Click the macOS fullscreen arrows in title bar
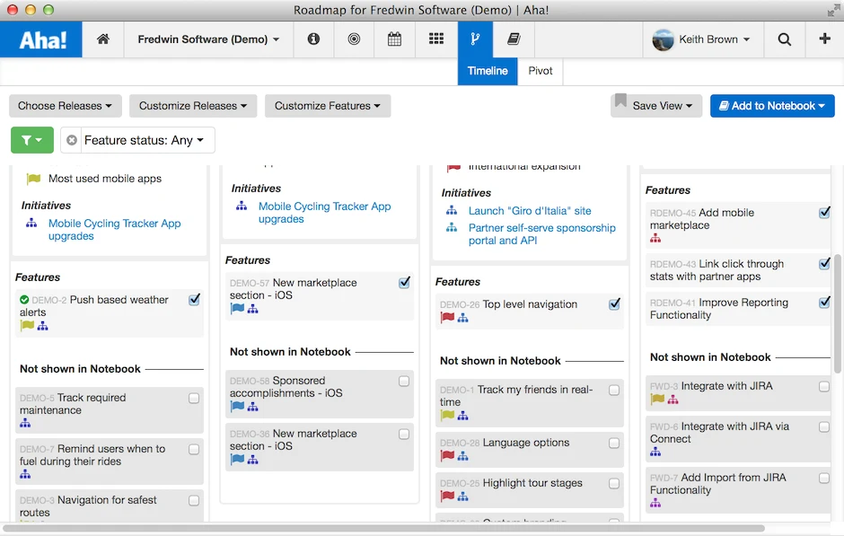Viewport: 844px width, 536px height. pyautogui.click(x=833, y=10)
